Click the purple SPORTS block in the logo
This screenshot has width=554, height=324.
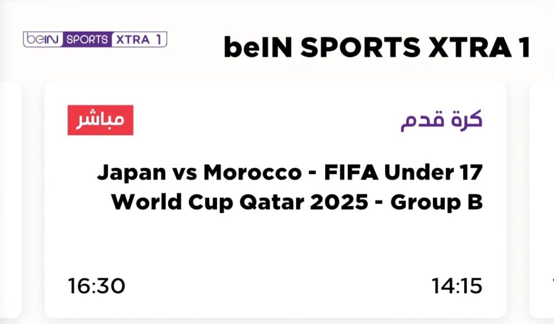[87, 39]
